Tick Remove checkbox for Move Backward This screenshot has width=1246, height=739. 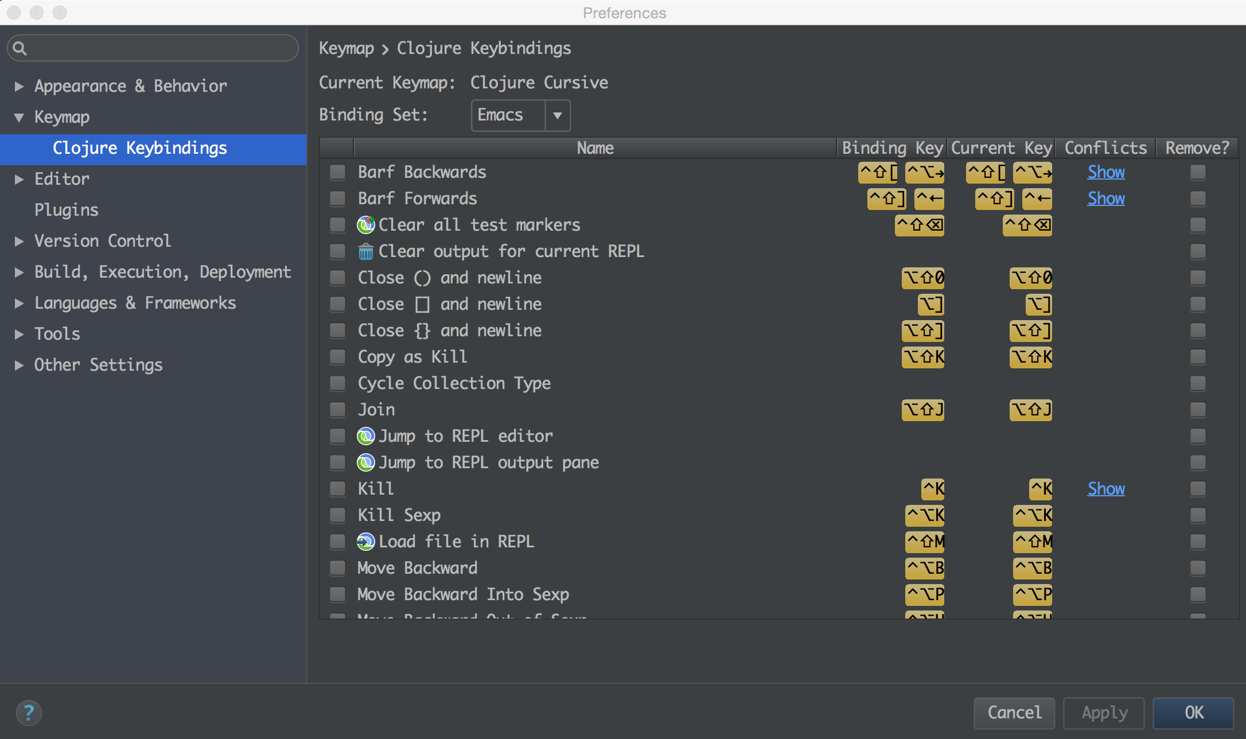(x=1198, y=568)
